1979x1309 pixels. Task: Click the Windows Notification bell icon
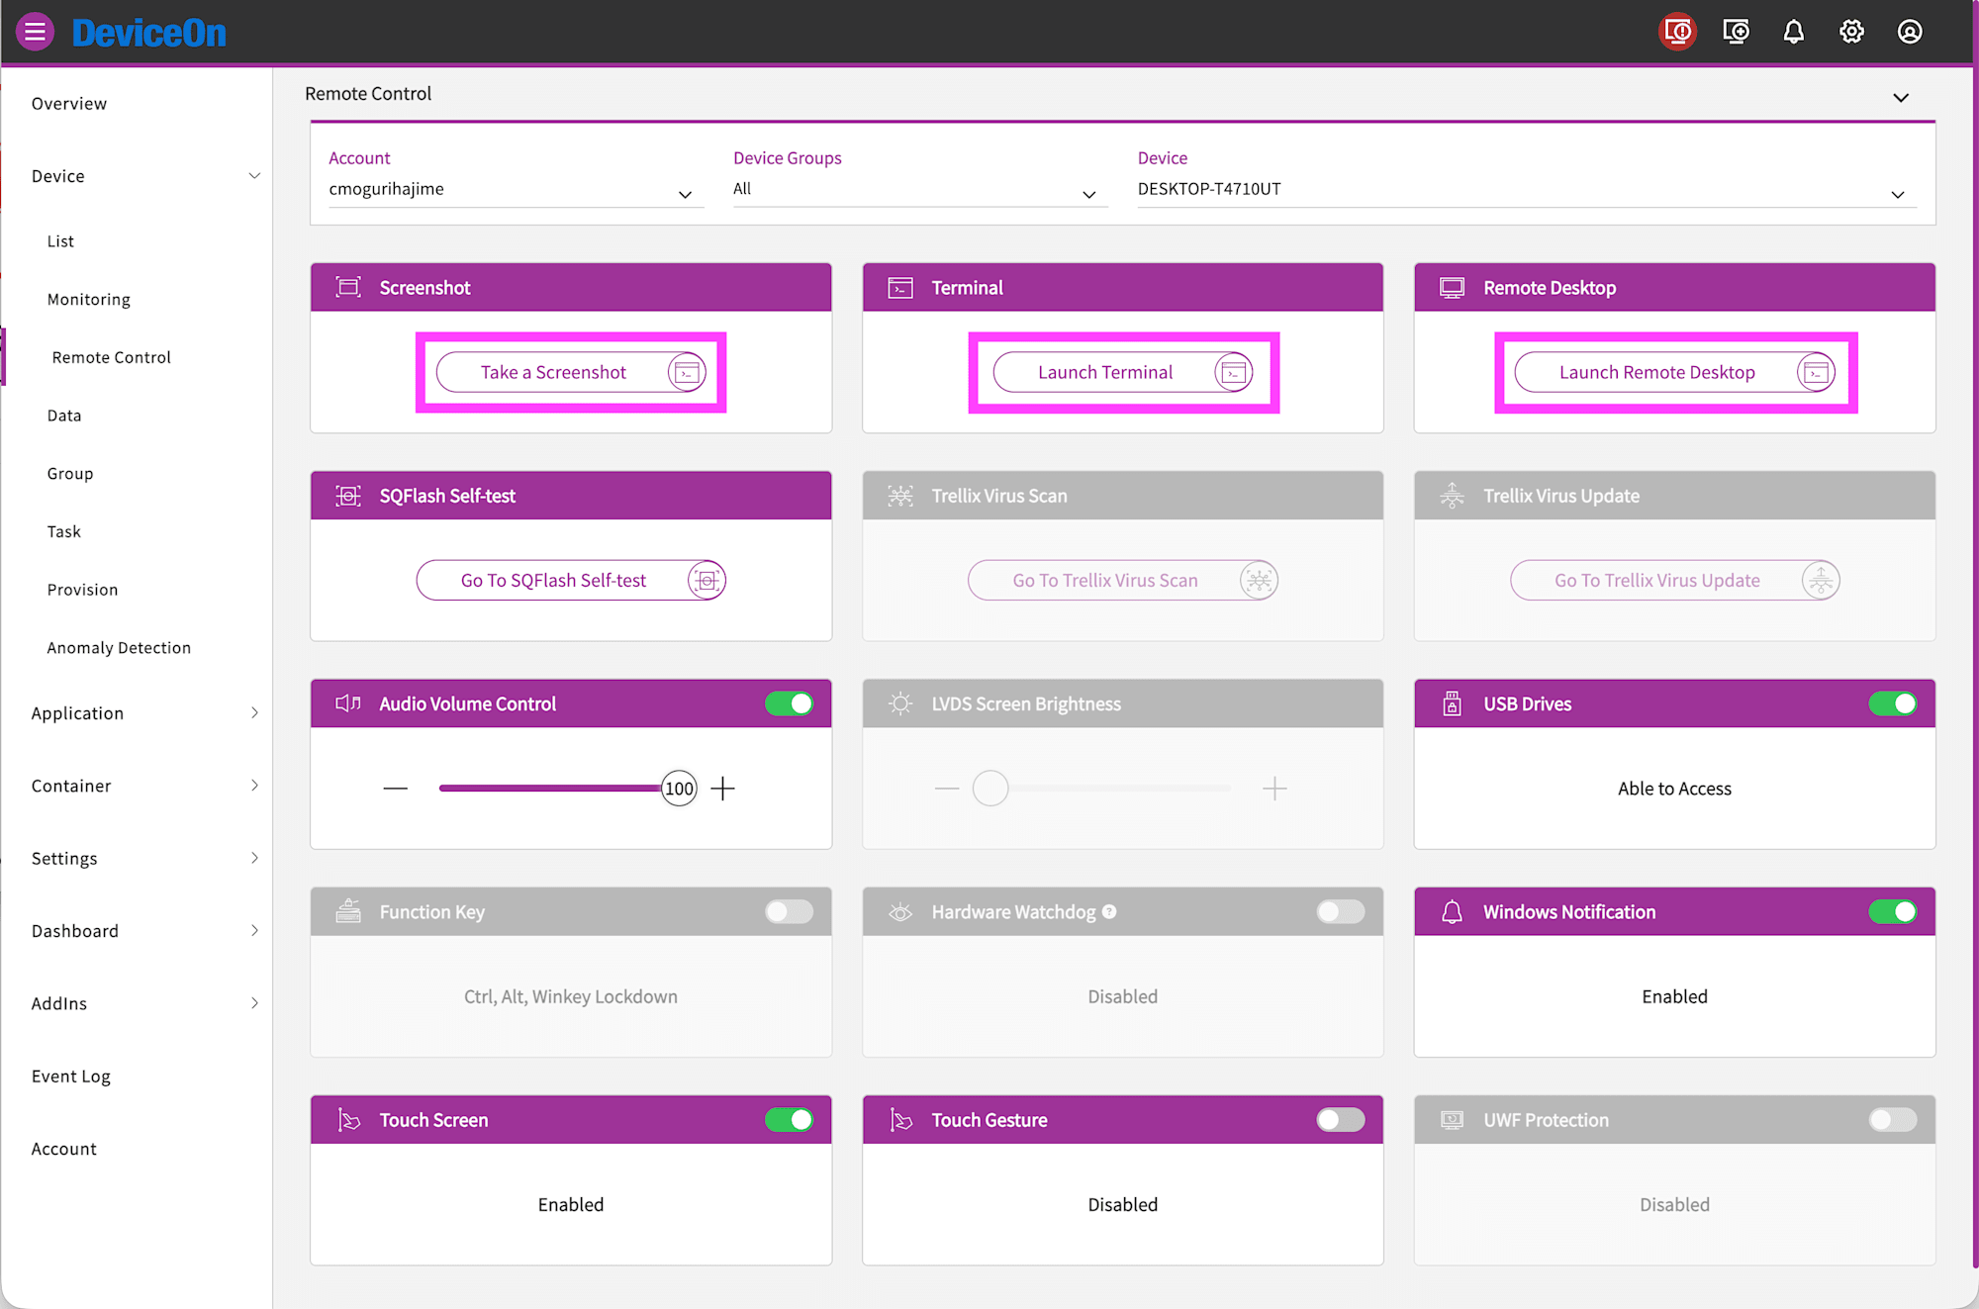1452,911
